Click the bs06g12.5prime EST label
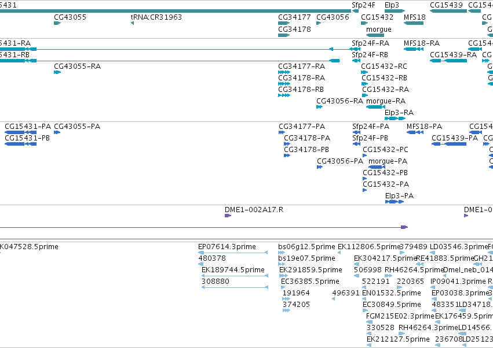Viewport: 493px width, 348px height. 306,247
